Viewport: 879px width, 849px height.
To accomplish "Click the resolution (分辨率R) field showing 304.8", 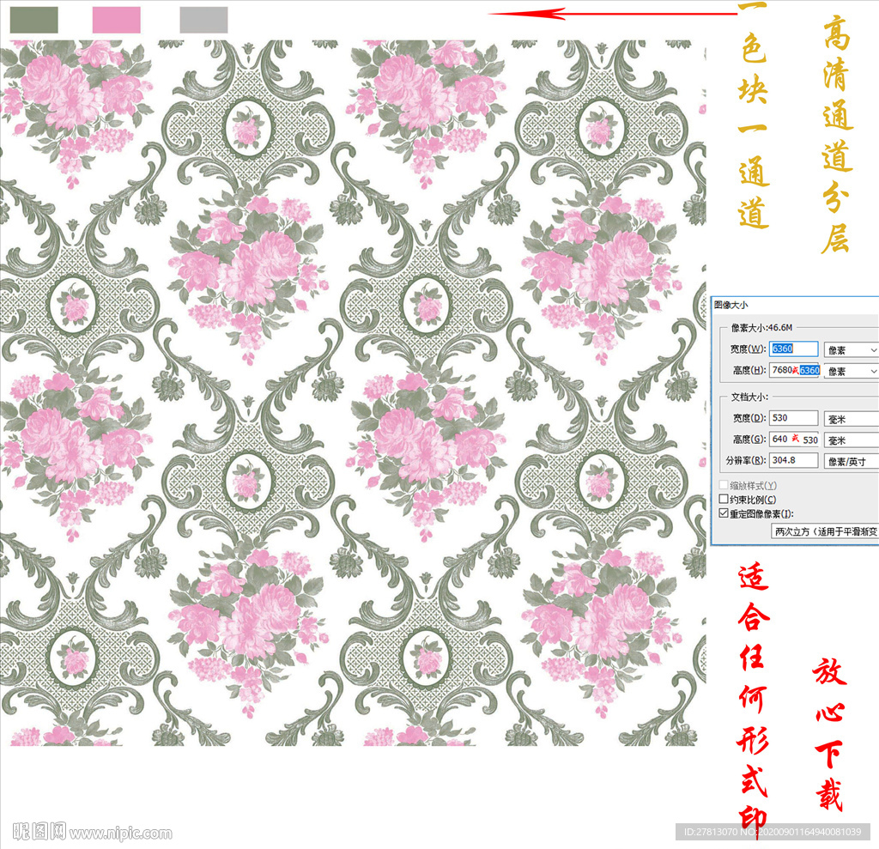I will (x=793, y=460).
